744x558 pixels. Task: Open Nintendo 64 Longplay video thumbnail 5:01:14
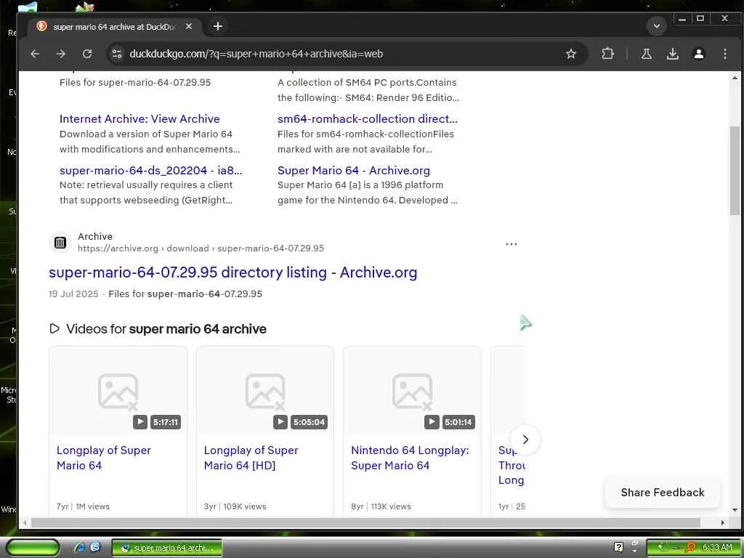[413, 392]
